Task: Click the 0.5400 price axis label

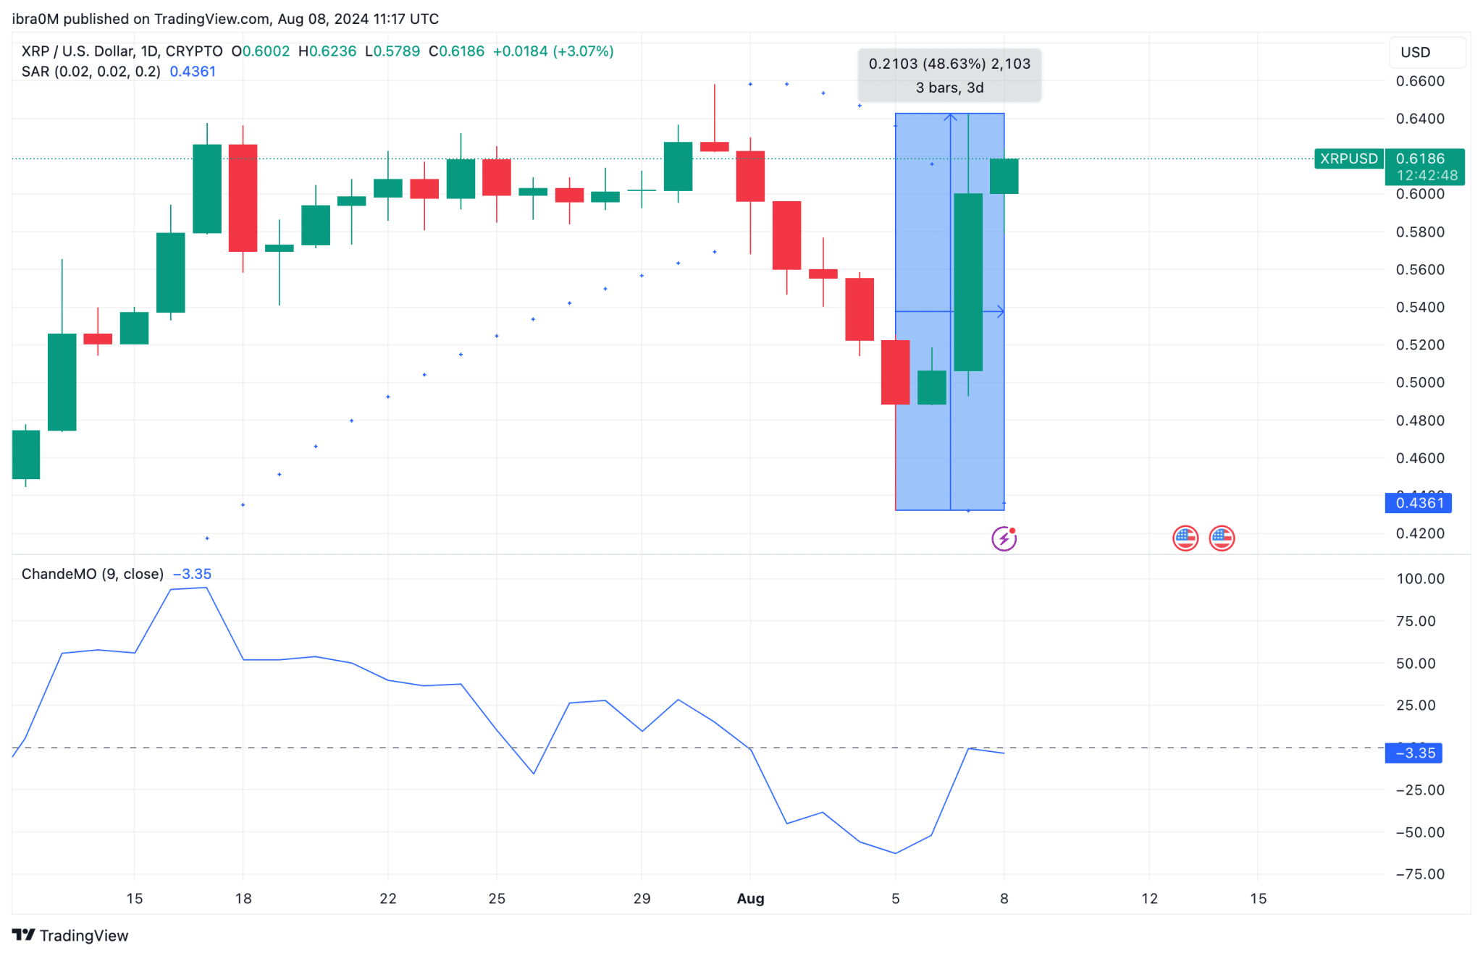Action: tap(1420, 307)
